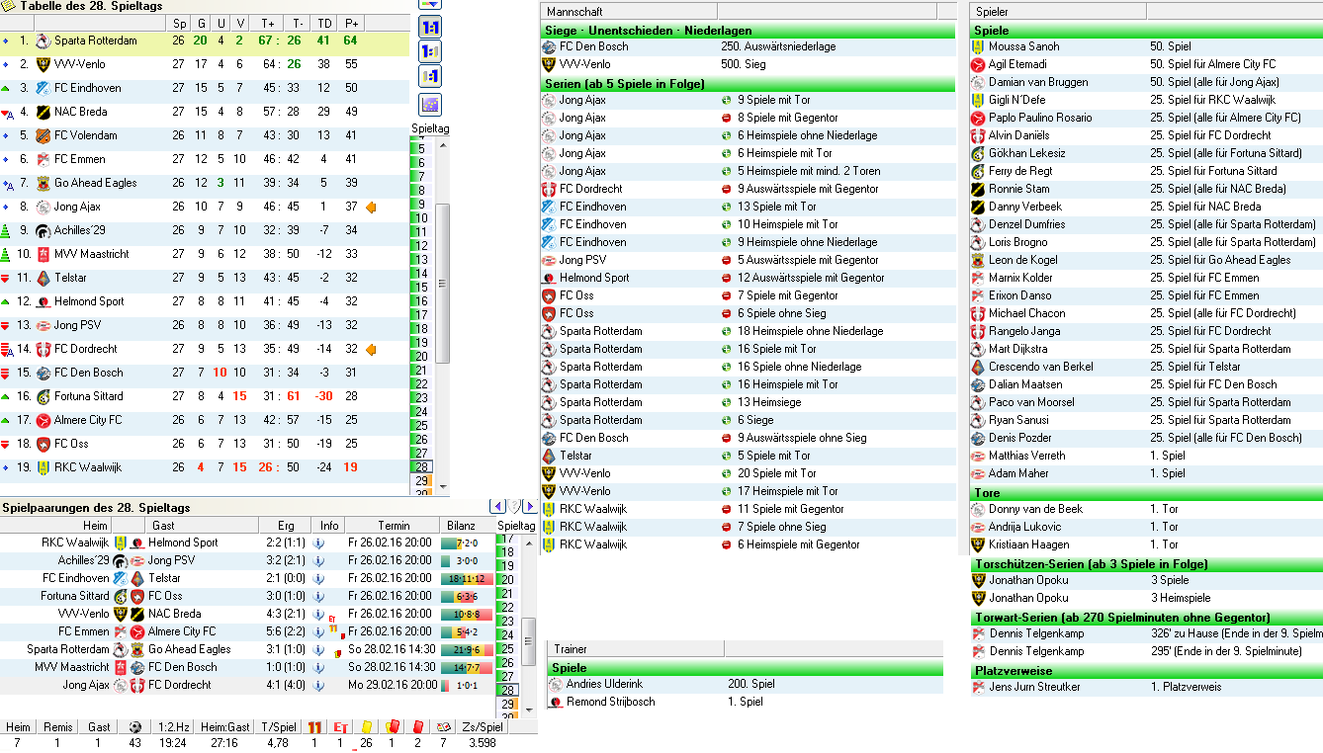Viewport: 1323px width, 753px height.
Task: Open match info for MVV Maastricht vs FC Den Bosch
Action: click(318, 667)
